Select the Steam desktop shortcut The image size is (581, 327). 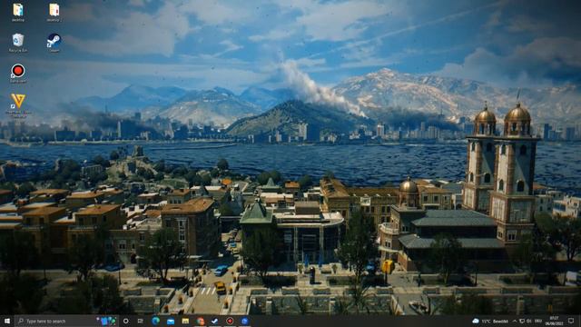(x=54, y=43)
